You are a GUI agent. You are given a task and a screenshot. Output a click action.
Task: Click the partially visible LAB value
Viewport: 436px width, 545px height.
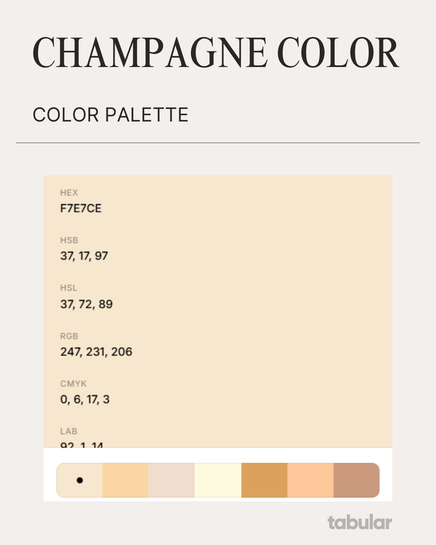(x=82, y=445)
